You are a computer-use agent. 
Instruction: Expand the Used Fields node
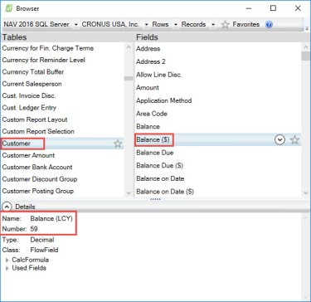click(x=7, y=268)
